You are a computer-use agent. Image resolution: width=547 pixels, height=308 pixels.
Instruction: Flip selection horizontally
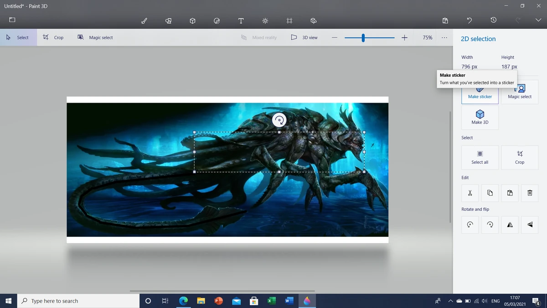point(510,224)
